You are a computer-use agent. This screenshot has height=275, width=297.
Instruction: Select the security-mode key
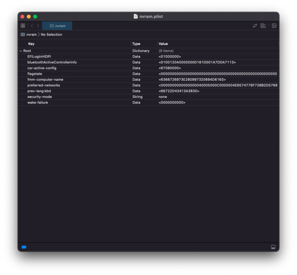pyautogui.click(x=40, y=97)
